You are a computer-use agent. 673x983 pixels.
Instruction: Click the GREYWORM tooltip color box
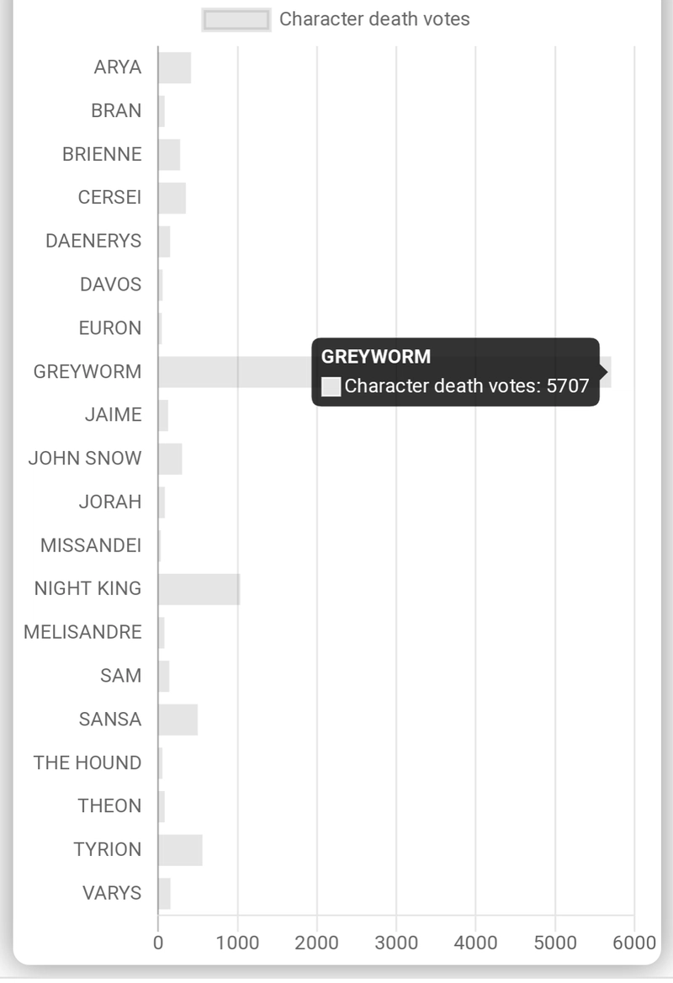tap(331, 386)
